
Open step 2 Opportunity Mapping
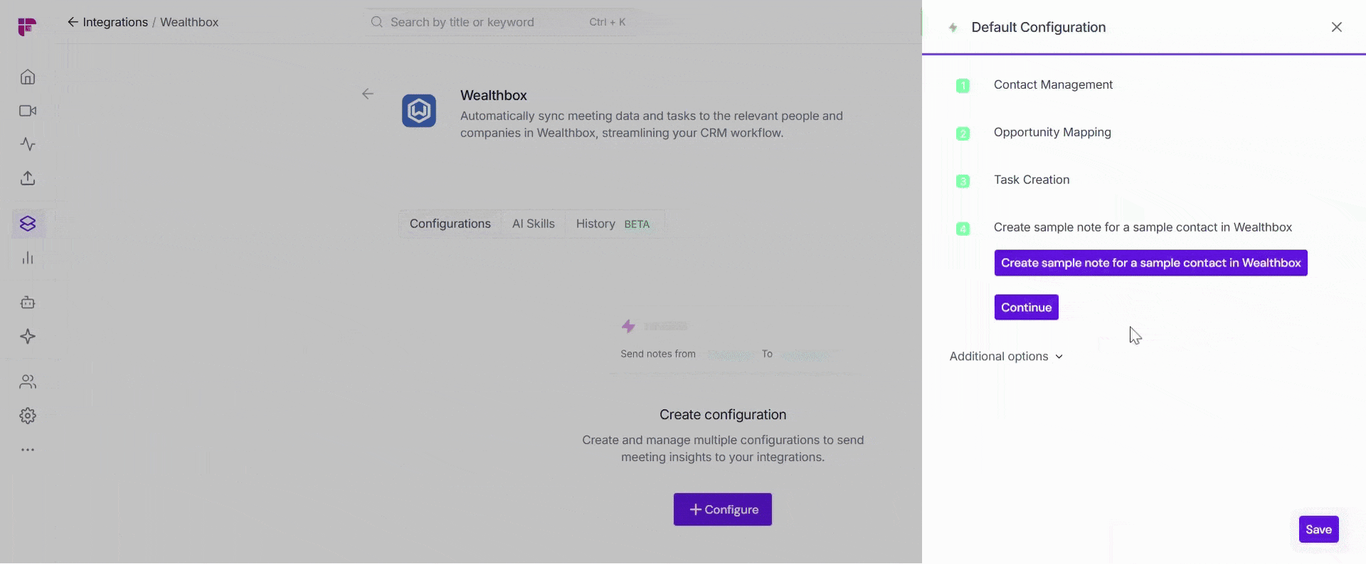1052,132
